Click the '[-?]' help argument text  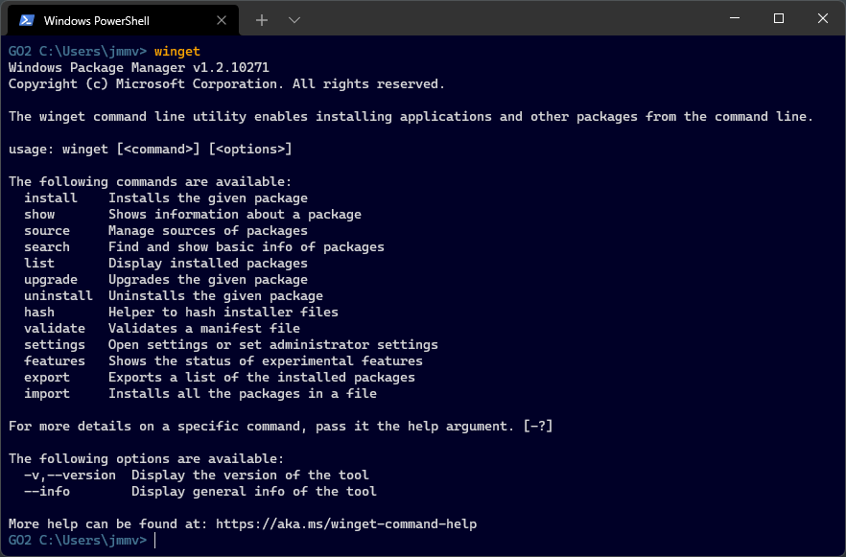pos(538,426)
